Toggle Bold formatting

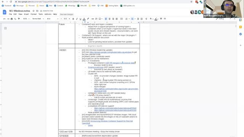73,19
